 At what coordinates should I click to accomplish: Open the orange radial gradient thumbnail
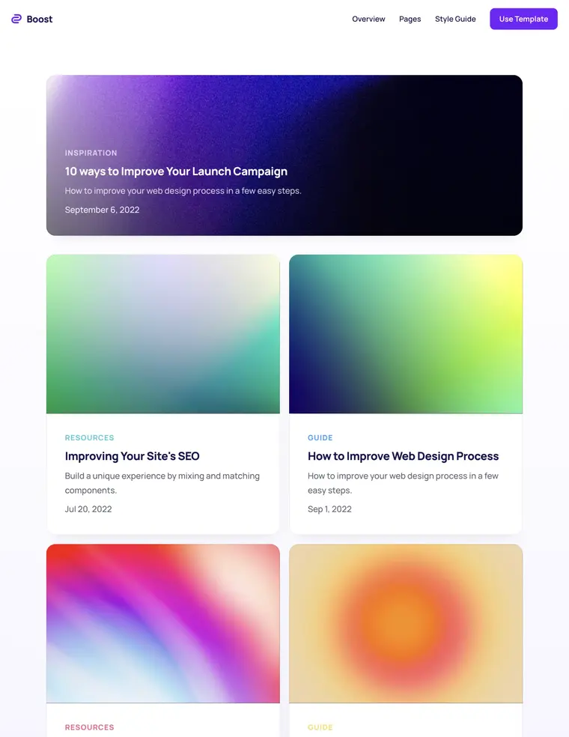click(x=406, y=624)
